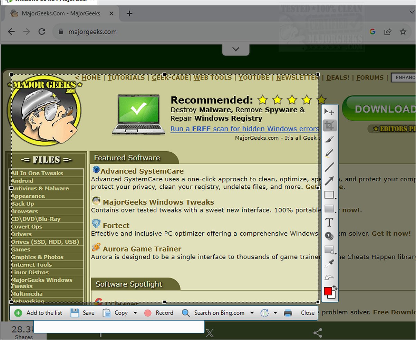Close the capture toolbar
Image resolution: width=416 pixels, height=340 pixels.
pos(308,313)
